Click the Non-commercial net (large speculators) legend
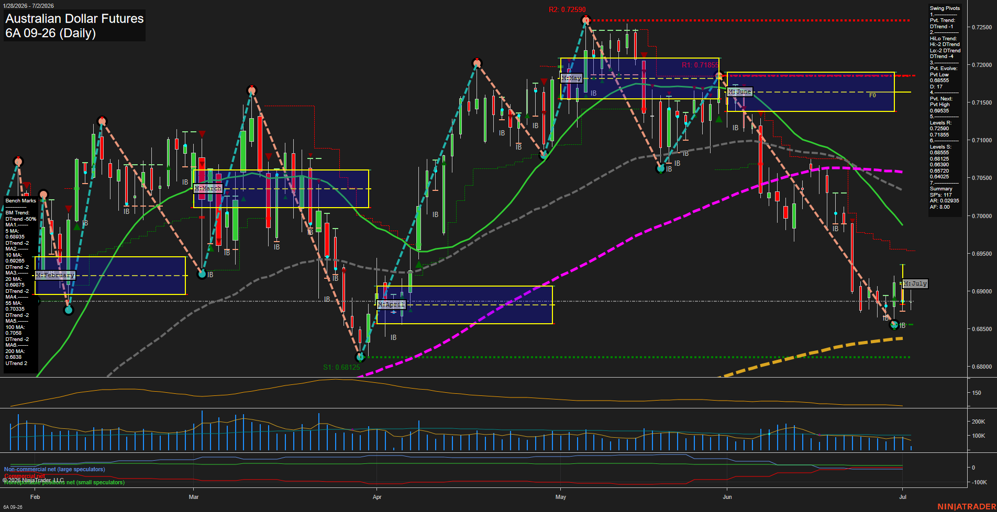 [54, 469]
